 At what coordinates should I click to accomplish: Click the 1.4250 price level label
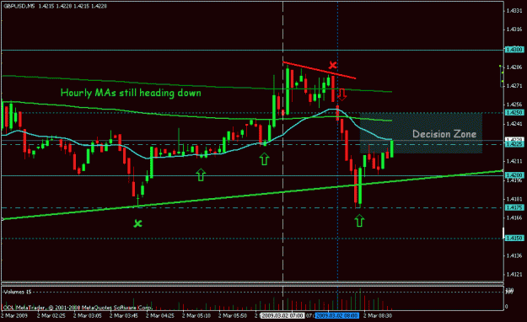514,113
